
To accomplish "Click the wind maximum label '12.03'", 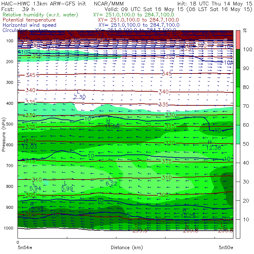I will point(30,147).
